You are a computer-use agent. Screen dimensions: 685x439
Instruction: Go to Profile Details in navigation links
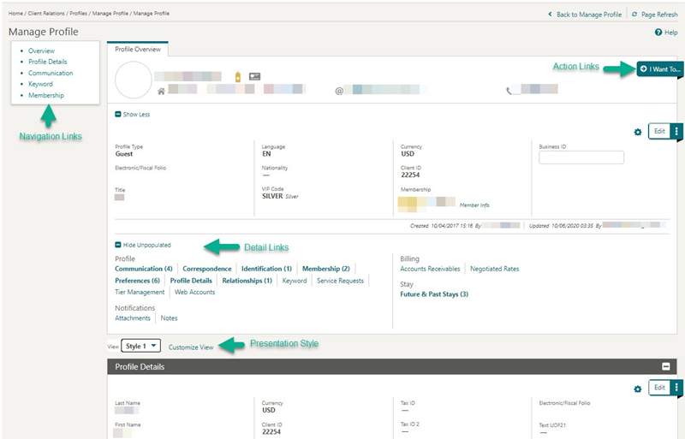[48, 62]
